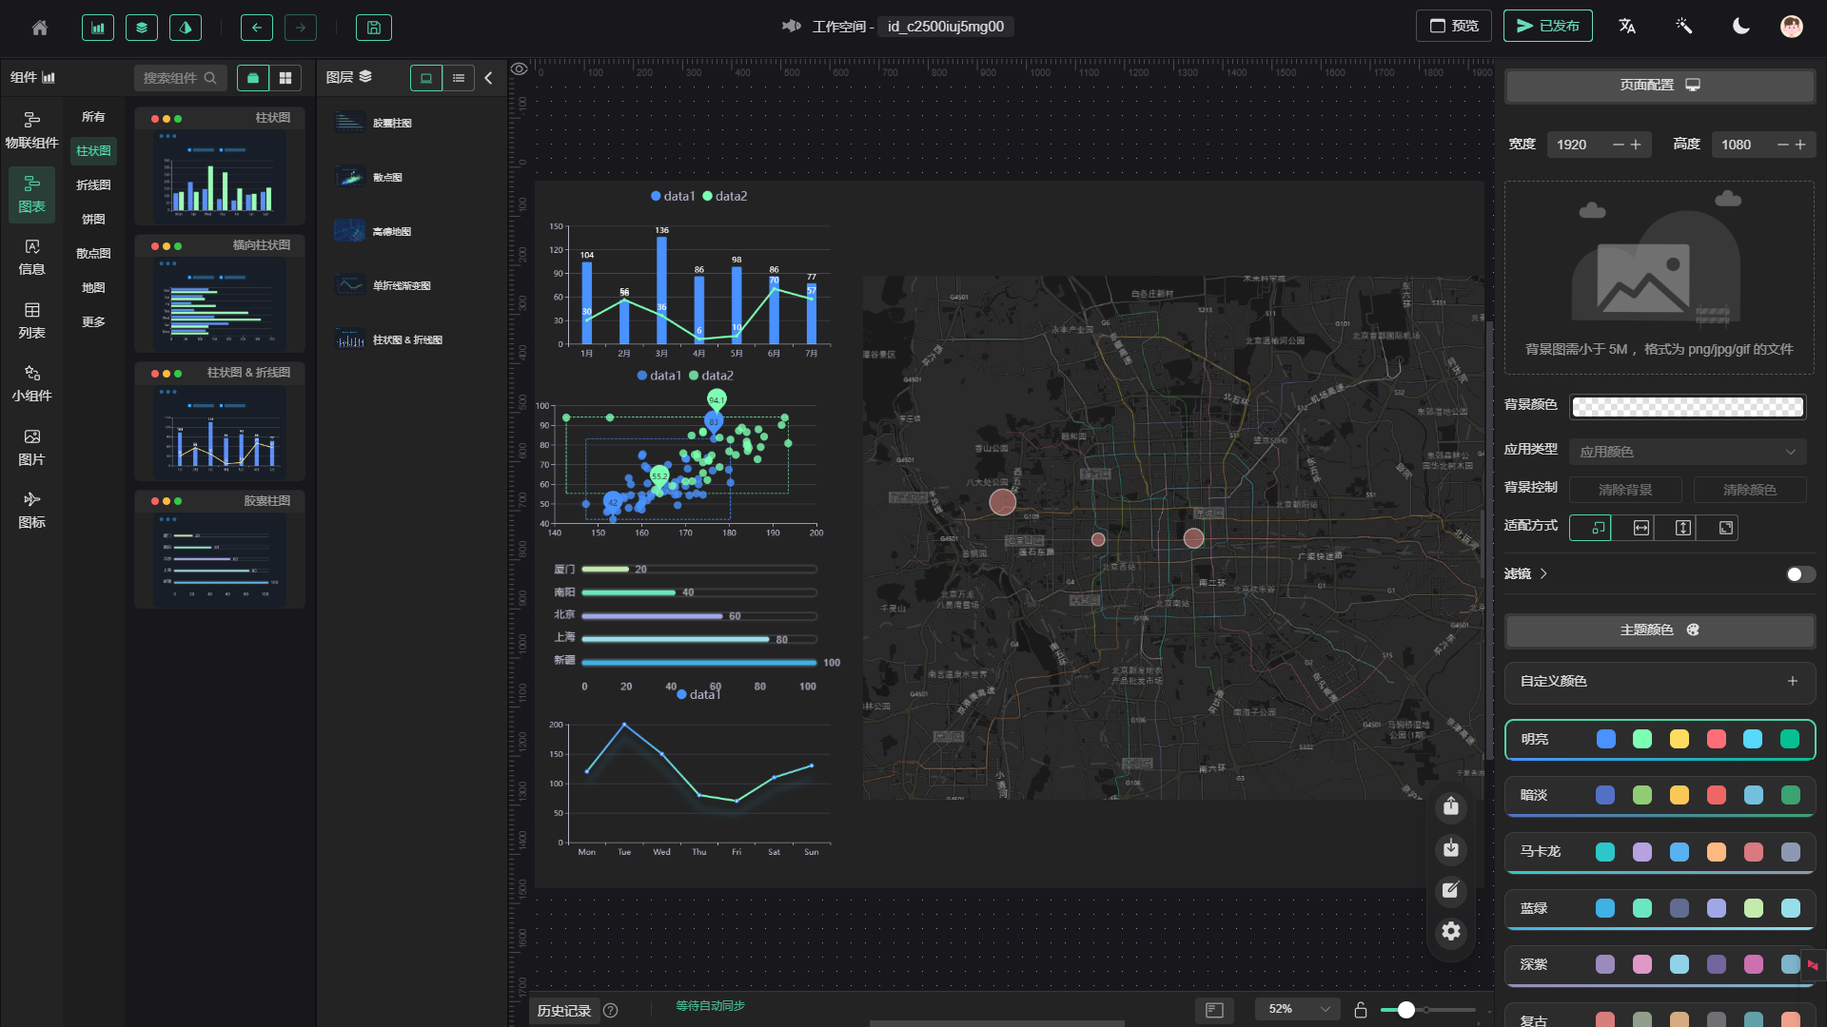Click the 背景颜色 color swatch

[x=1687, y=407]
